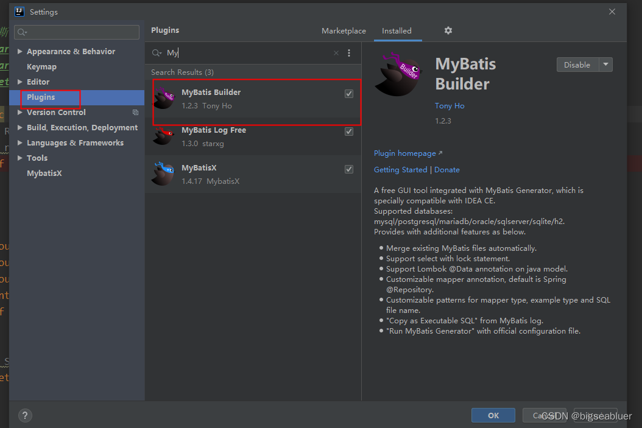The width and height of the screenshot is (642, 428).
Task: Switch to the Marketplace tab
Action: [344, 30]
